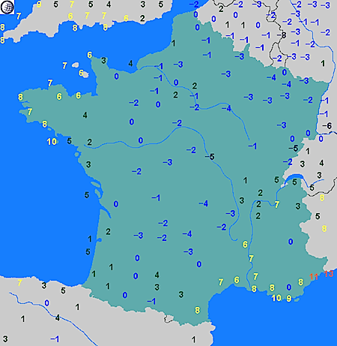Select yellow 10 beside the yellow 9
The width and height of the screenshot is (337, 346).
[276, 298]
